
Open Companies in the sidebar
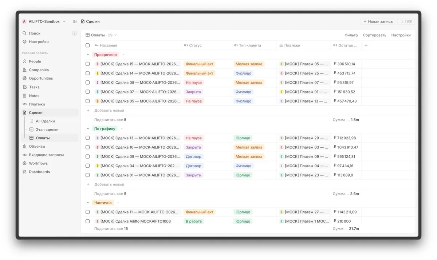tap(39, 70)
